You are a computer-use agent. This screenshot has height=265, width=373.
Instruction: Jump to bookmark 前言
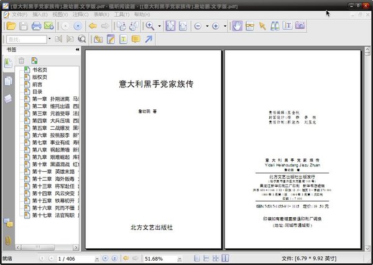pyautogui.click(x=37, y=84)
